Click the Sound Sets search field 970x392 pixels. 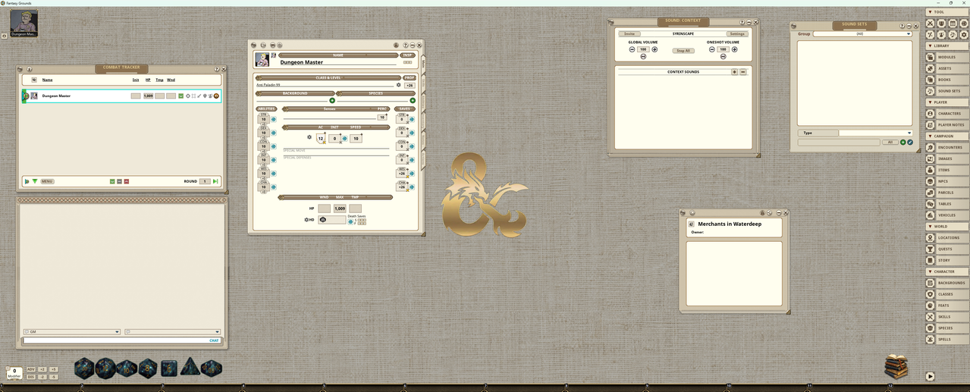(x=839, y=143)
